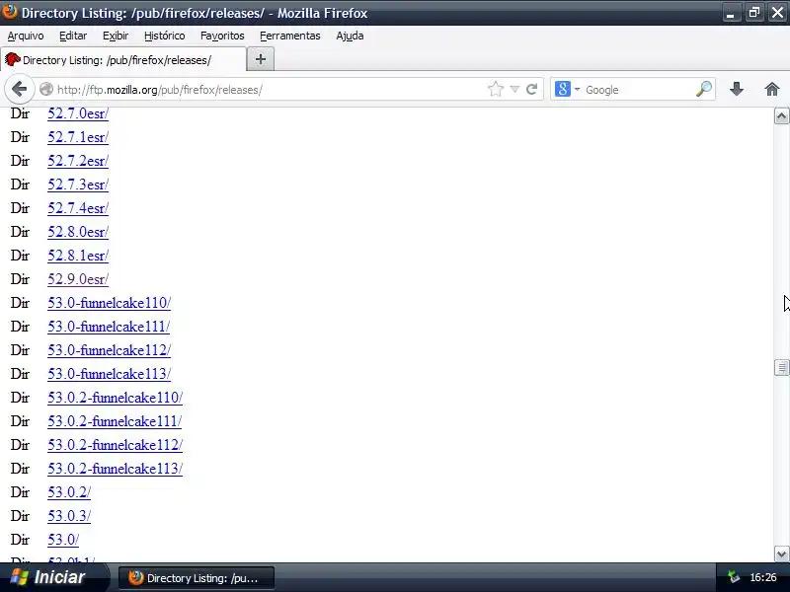Open the 53.0.2-funnelcake112/ link
This screenshot has height=592, width=790.
point(116,445)
